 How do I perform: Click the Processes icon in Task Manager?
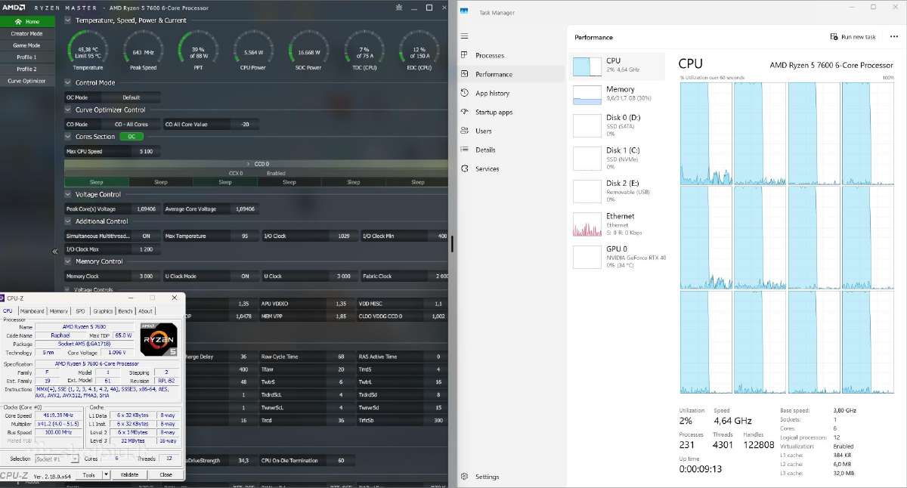click(464, 55)
